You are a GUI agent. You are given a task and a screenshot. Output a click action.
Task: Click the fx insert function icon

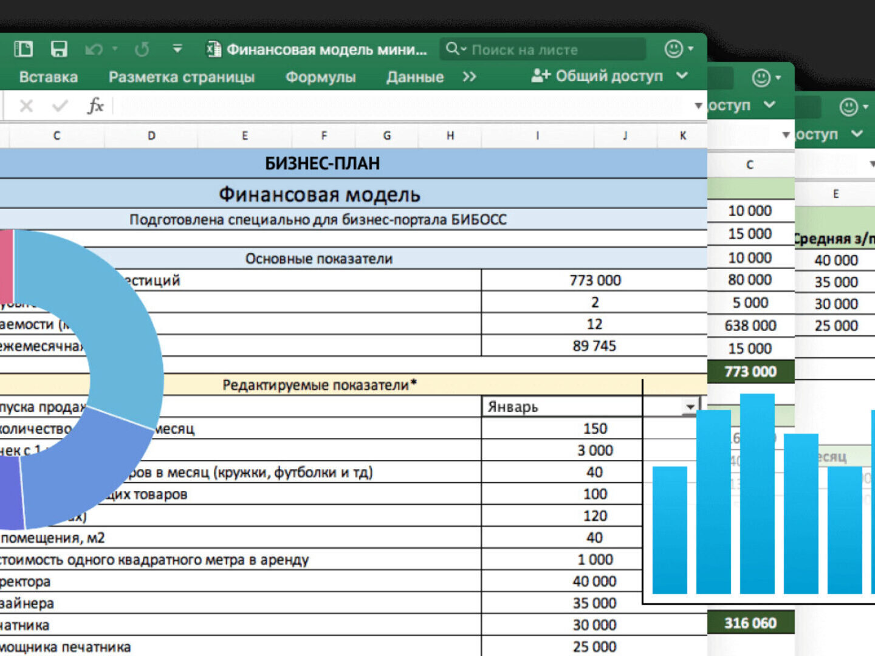[x=95, y=106]
